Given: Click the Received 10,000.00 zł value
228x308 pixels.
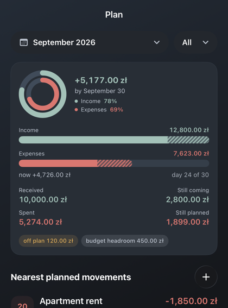Looking at the screenshot, I should click(x=43, y=199).
